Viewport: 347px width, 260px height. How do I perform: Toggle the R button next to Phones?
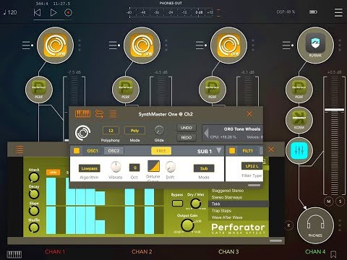288,225
